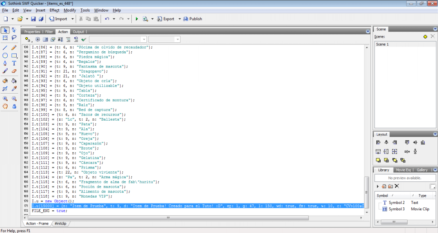The image size is (438, 233).
Task: Click the Import button
Action: 58,19
